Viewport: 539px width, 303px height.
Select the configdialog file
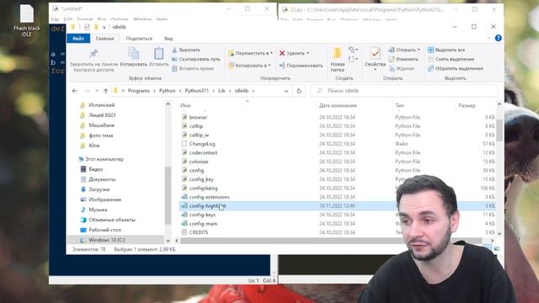coord(203,189)
